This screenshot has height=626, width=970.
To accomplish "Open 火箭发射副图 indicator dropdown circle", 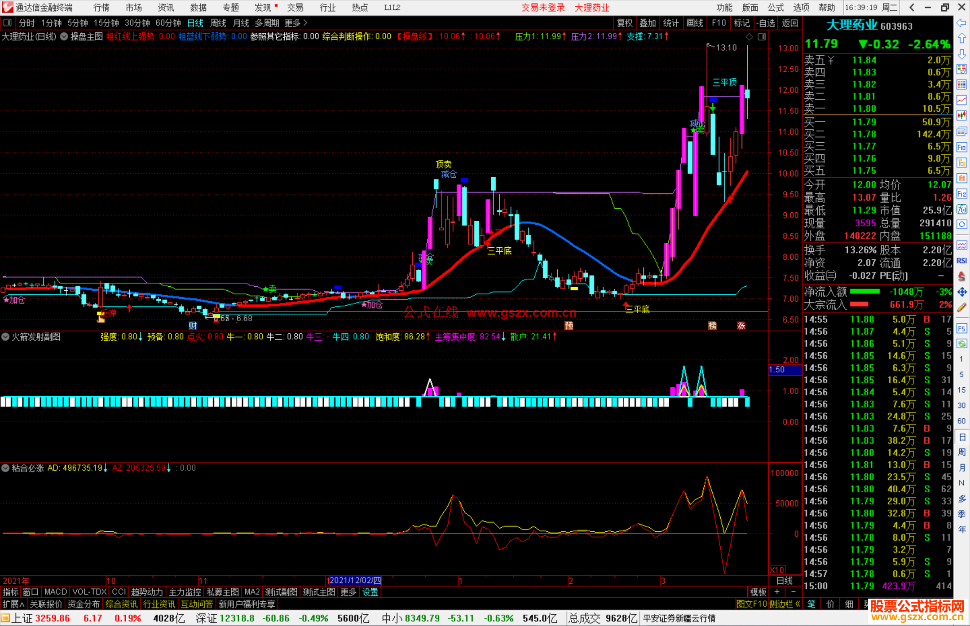I will [5, 337].
